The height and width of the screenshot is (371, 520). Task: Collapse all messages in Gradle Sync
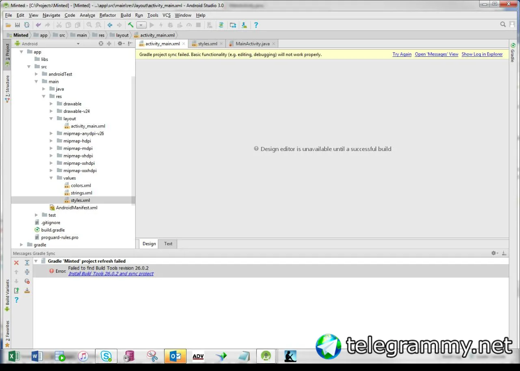[27, 272]
